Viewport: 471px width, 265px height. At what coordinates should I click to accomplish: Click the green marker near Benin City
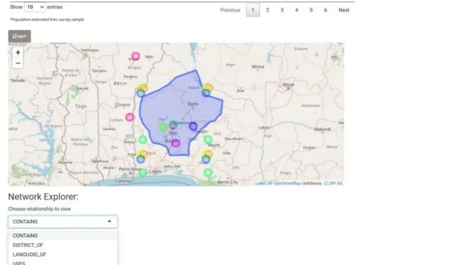click(x=208, y=173)
